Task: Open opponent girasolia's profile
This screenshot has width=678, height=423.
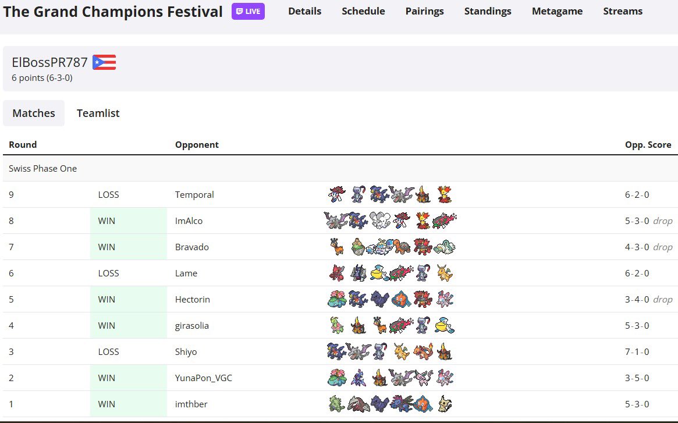Action: (192, 326)
